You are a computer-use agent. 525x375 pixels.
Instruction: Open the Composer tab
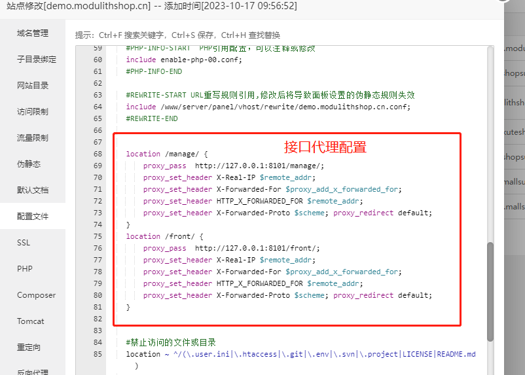[x=36, y=295]
